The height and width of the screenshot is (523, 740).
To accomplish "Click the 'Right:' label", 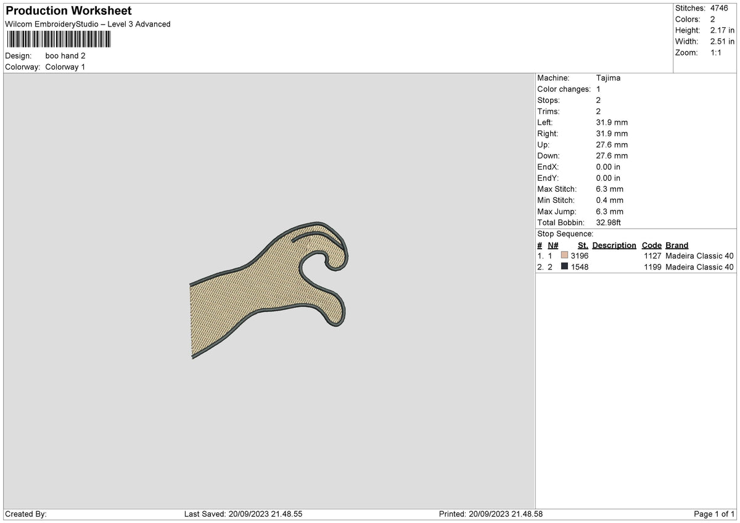I will tap(548, 134).
